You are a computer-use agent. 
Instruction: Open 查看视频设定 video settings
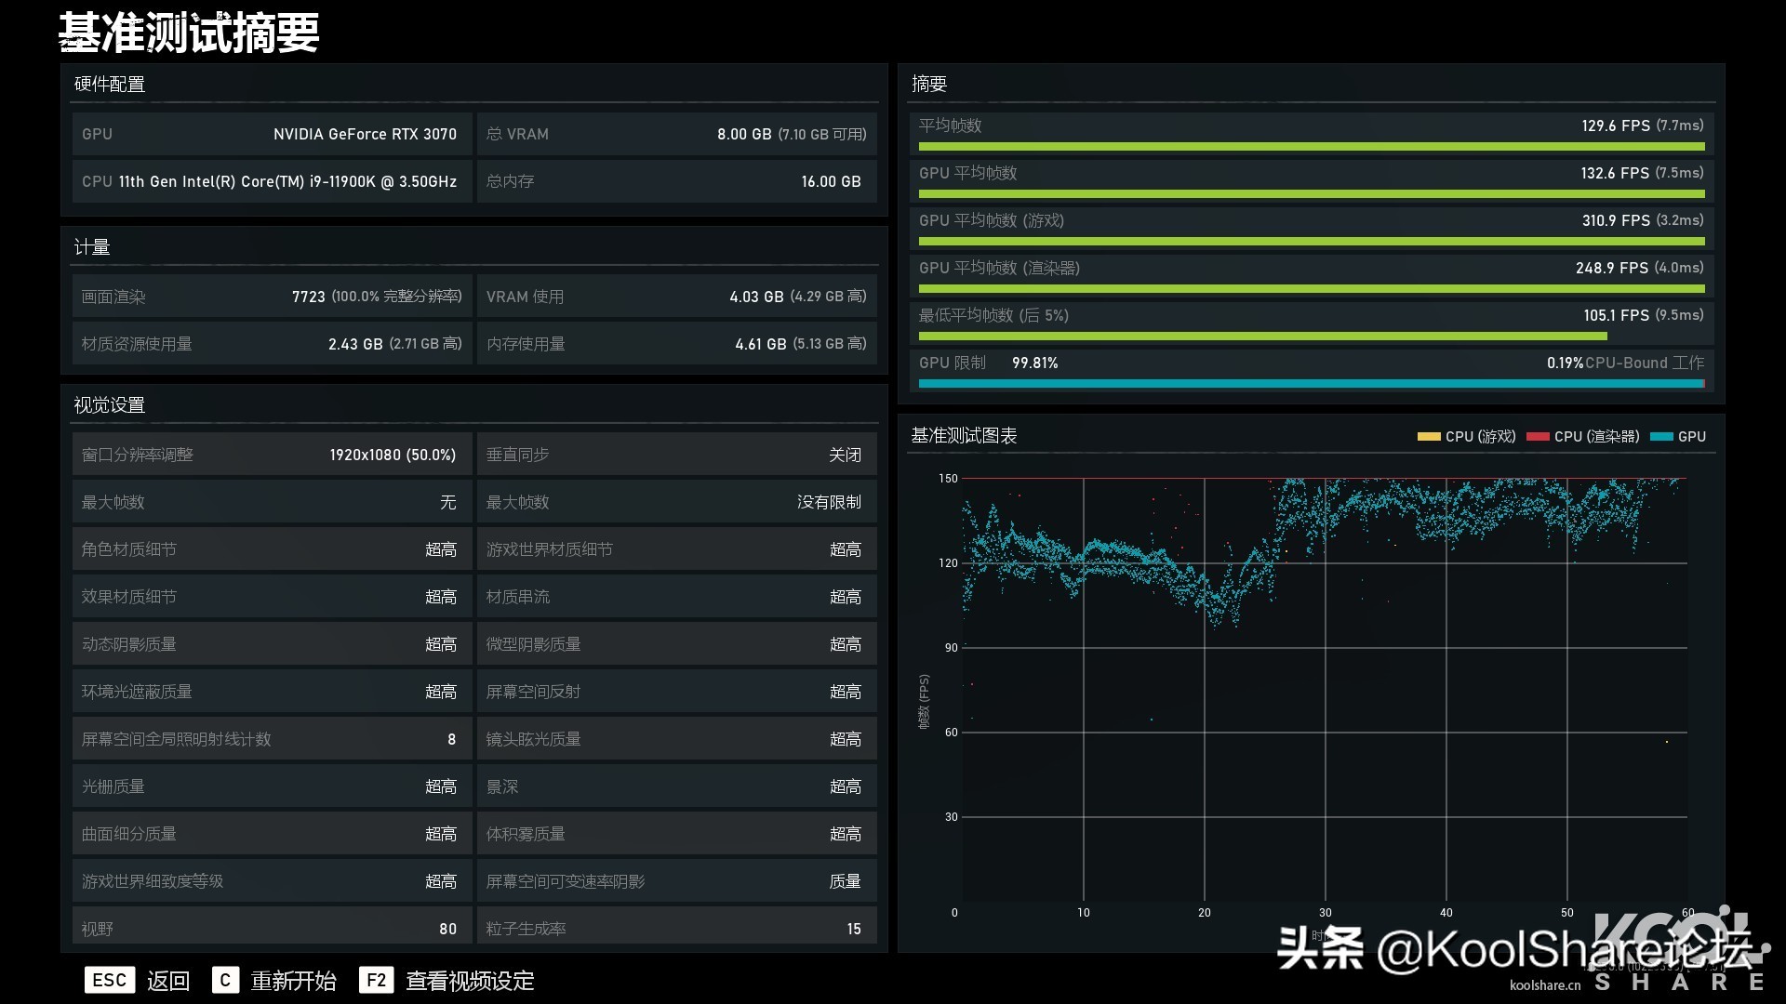pos(470,981)
